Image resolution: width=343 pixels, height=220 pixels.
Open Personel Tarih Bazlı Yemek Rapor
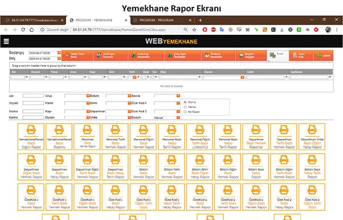point(115,137)
